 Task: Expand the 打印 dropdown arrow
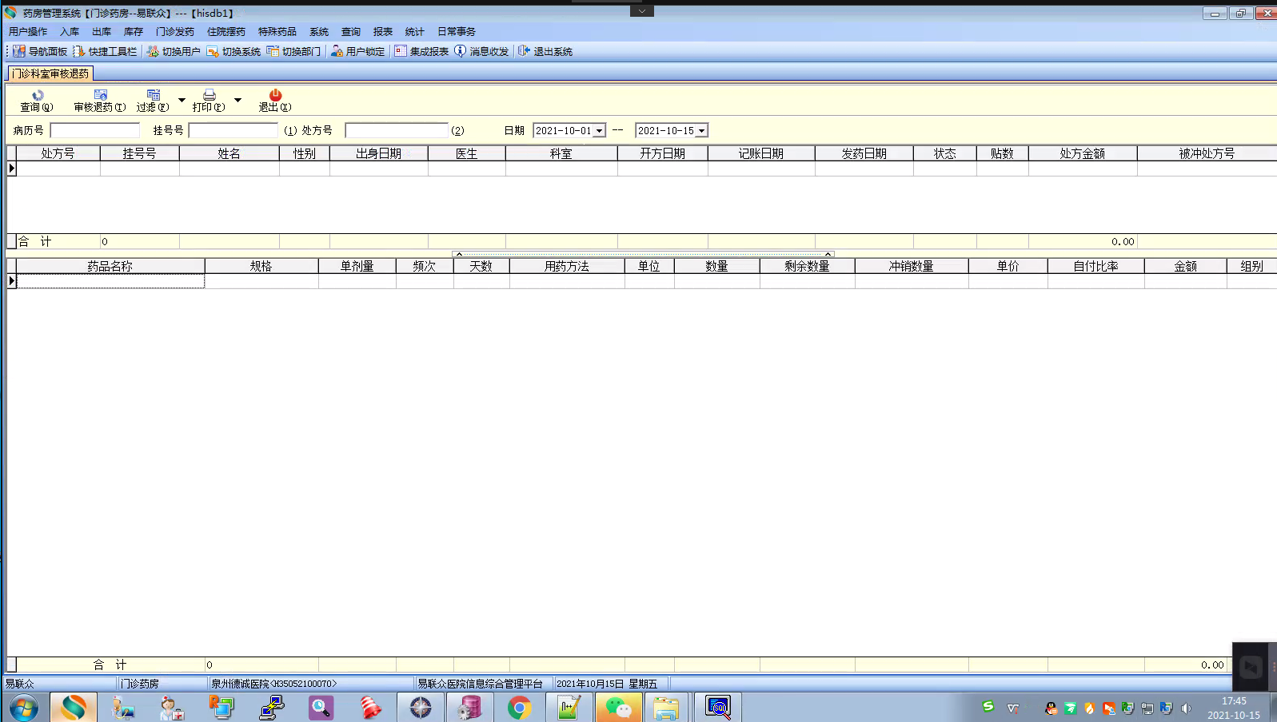pyautogui.click(x=237, y=101)
